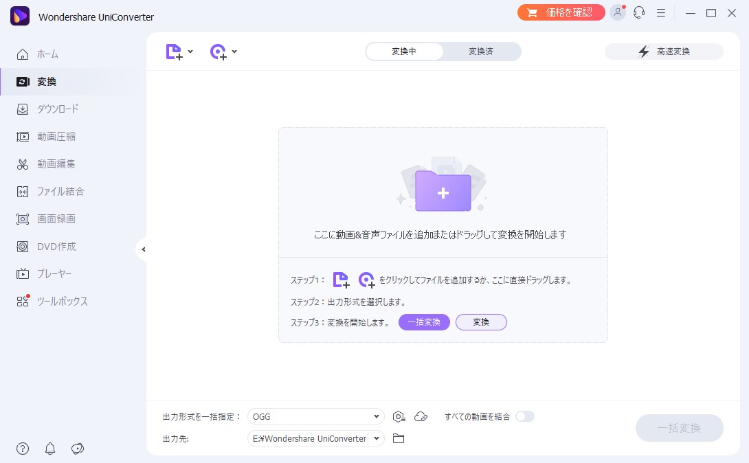Open the output folder icon next to 出力先

coord(398,438)
